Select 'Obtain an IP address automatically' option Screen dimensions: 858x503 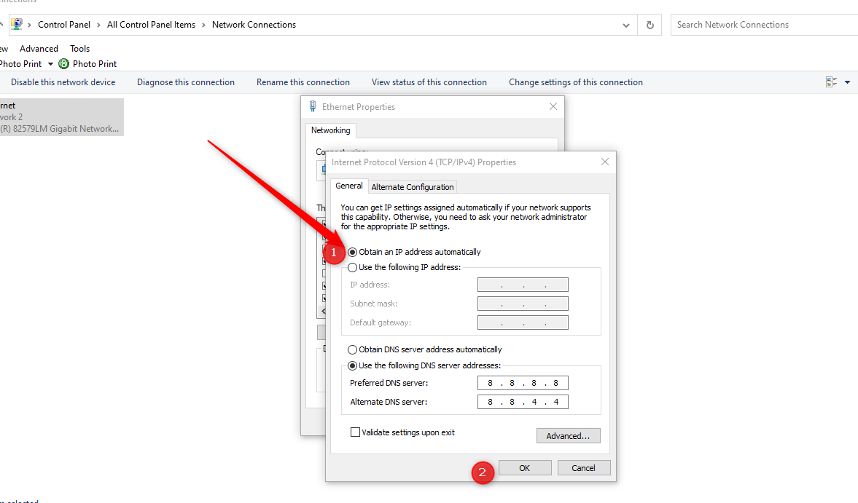[x=353, y=252]
